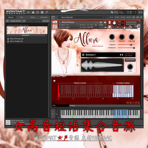Viewport: 148px width, 148px height.
Task: Open snapshot view camera icon
Action: [x=101, y=22]
